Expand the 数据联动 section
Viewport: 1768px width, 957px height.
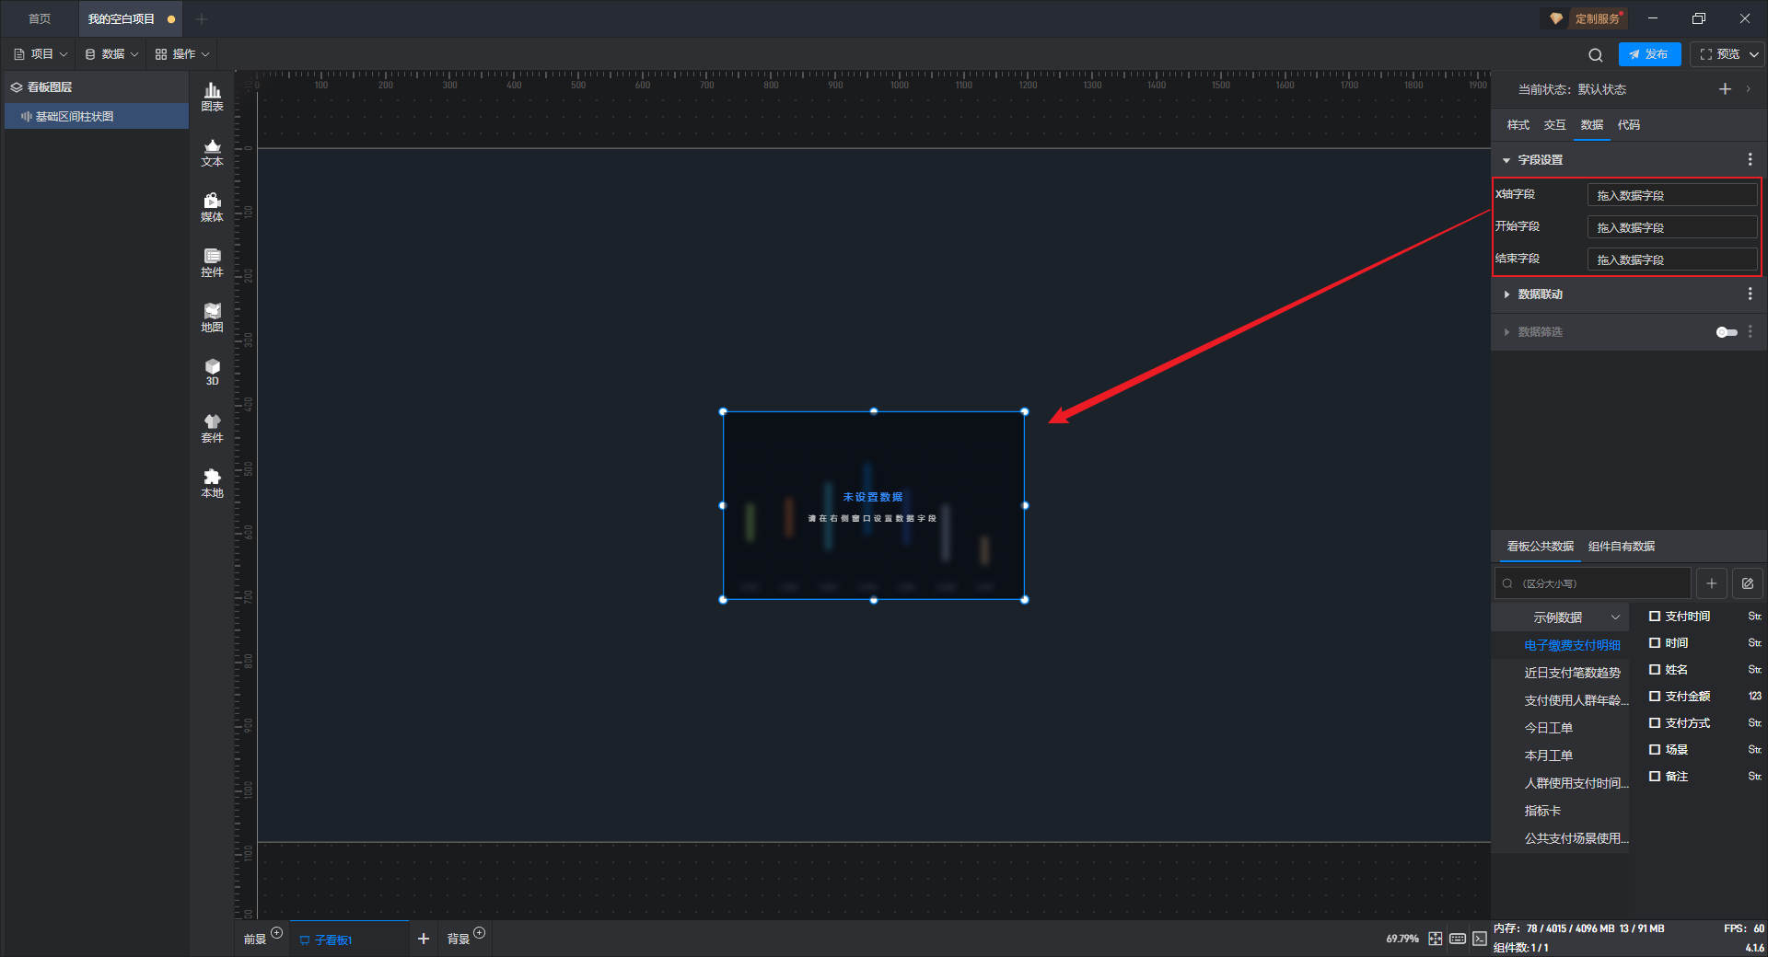tap(1506, 294)
